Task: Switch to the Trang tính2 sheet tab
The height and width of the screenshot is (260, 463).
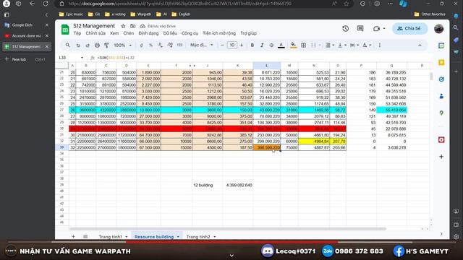Action: tap(198, 237)
